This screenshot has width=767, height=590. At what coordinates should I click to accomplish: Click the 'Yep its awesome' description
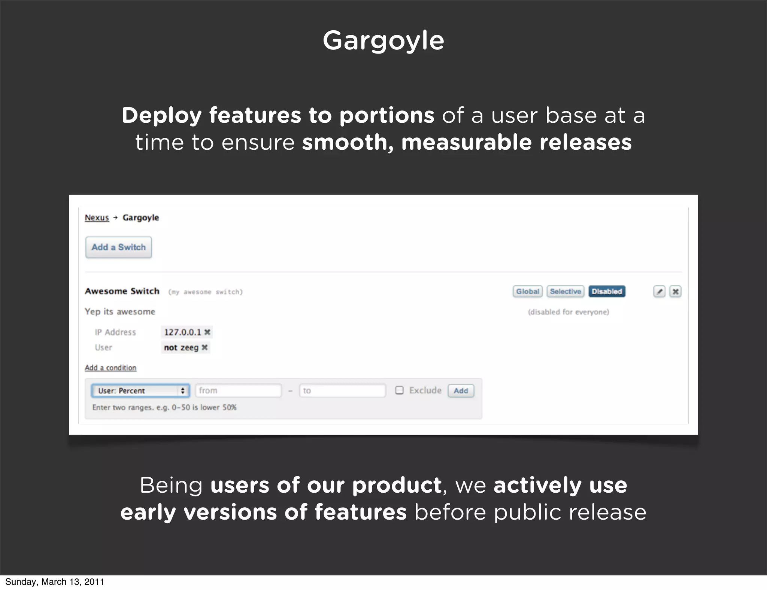pyautogui.click(x=120, y=311)
